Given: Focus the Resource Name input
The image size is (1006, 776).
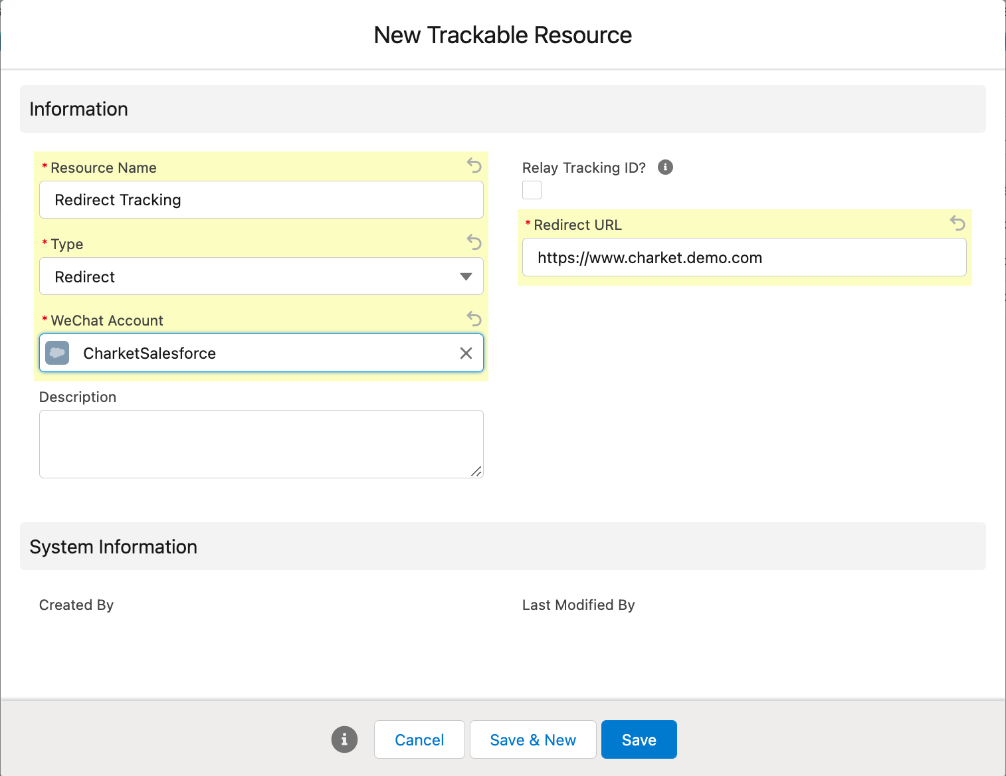Looking at the screenshot, I should 261,200.
